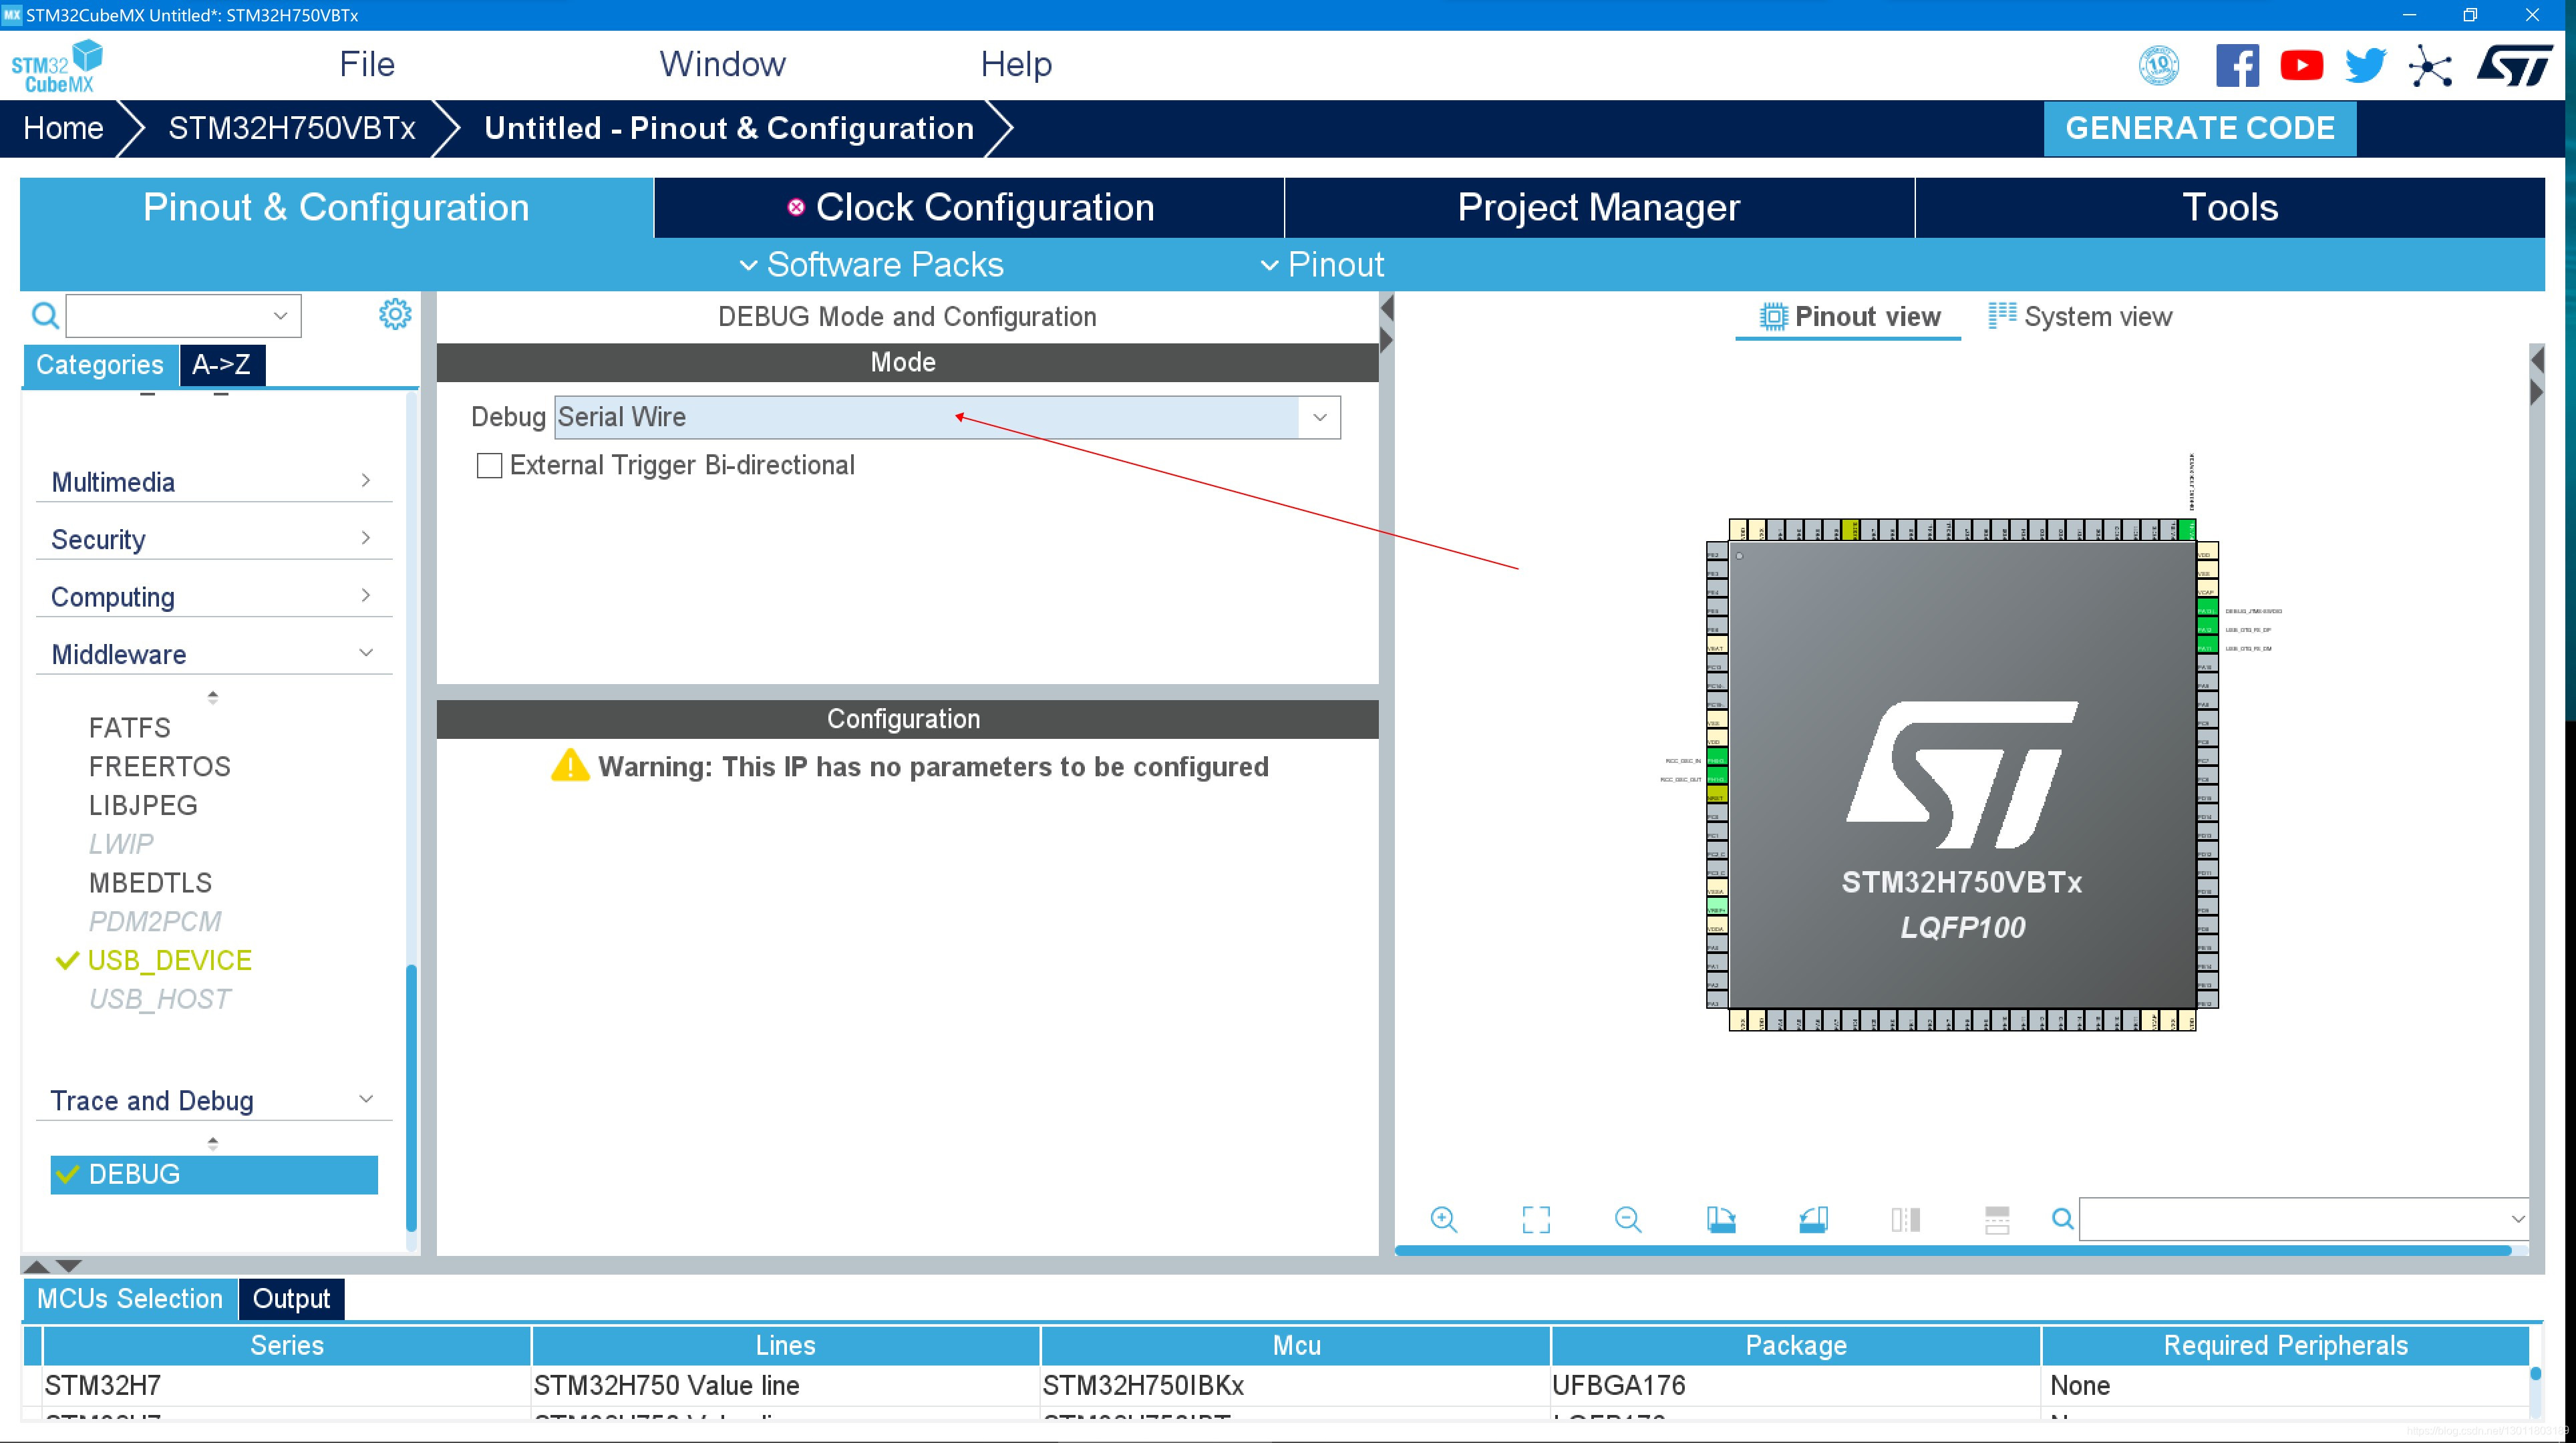Zoom in on the pinout view
The width and height of the screenshot is (2576, 1443).
coord(1443,1219)
